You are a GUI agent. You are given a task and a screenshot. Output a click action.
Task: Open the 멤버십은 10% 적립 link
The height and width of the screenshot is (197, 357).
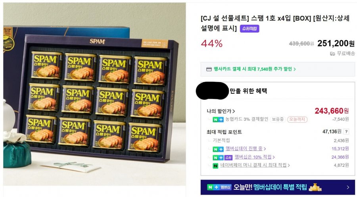[254, 157]
